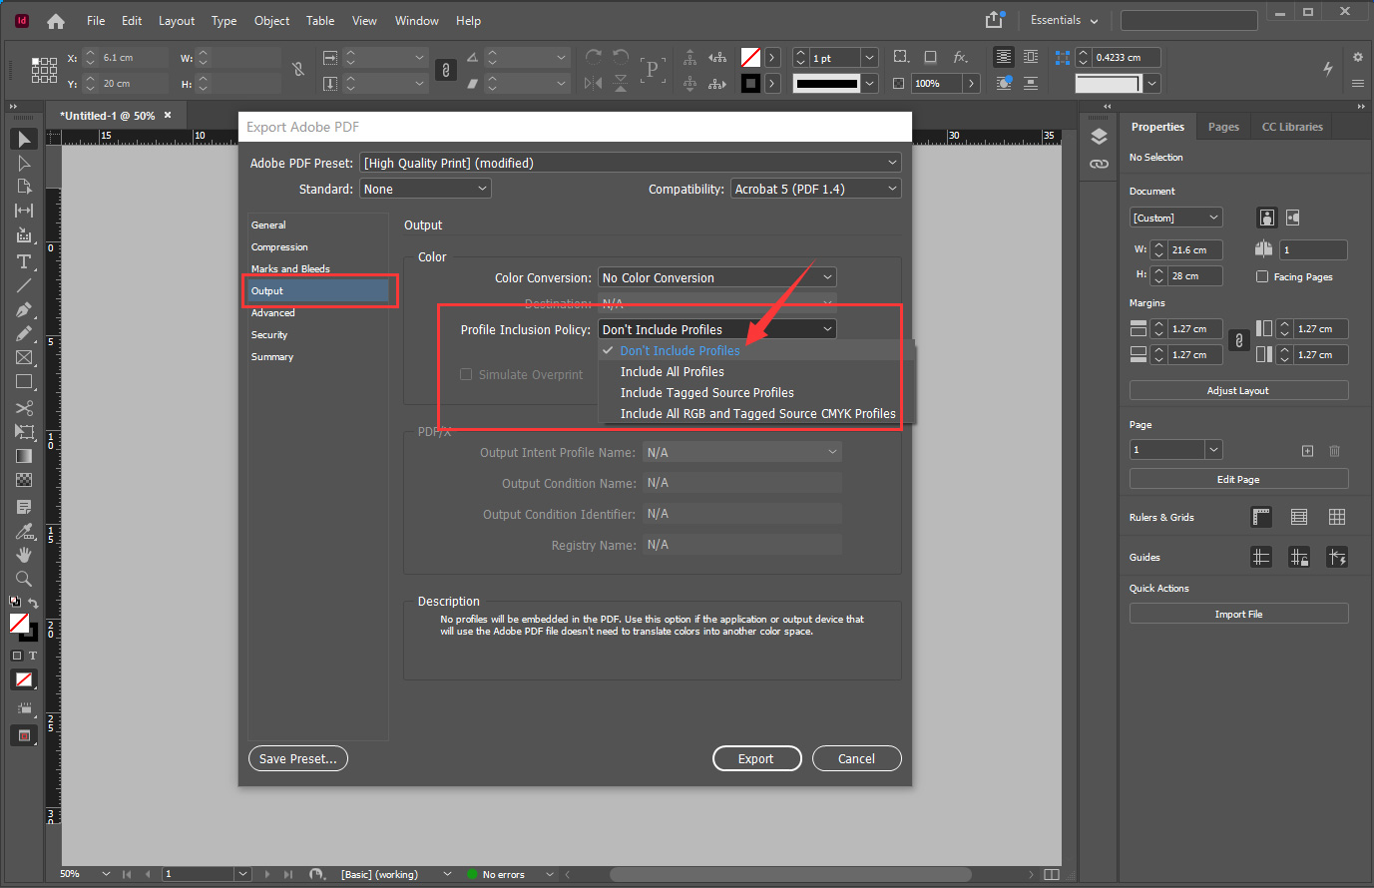
Task: Select the Rectangle Frame tool
Action: [24, 357]
